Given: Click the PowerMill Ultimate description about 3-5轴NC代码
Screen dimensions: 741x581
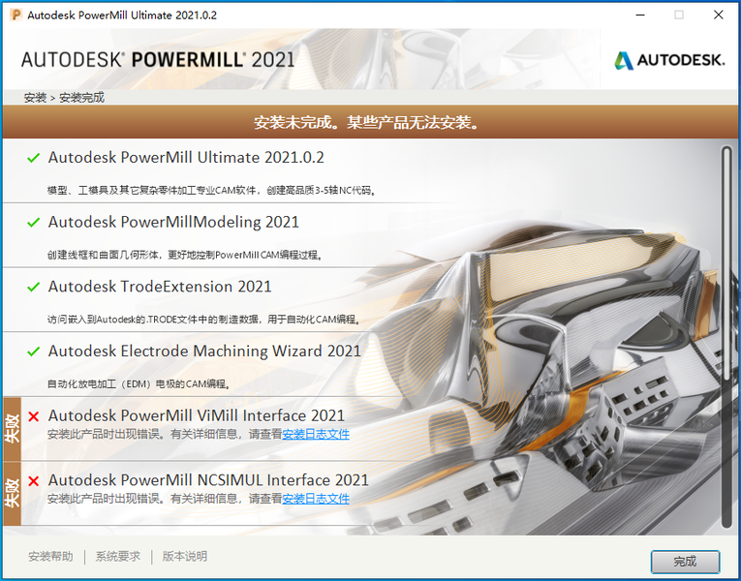Looking at the screenshot, I should (211, 191).
